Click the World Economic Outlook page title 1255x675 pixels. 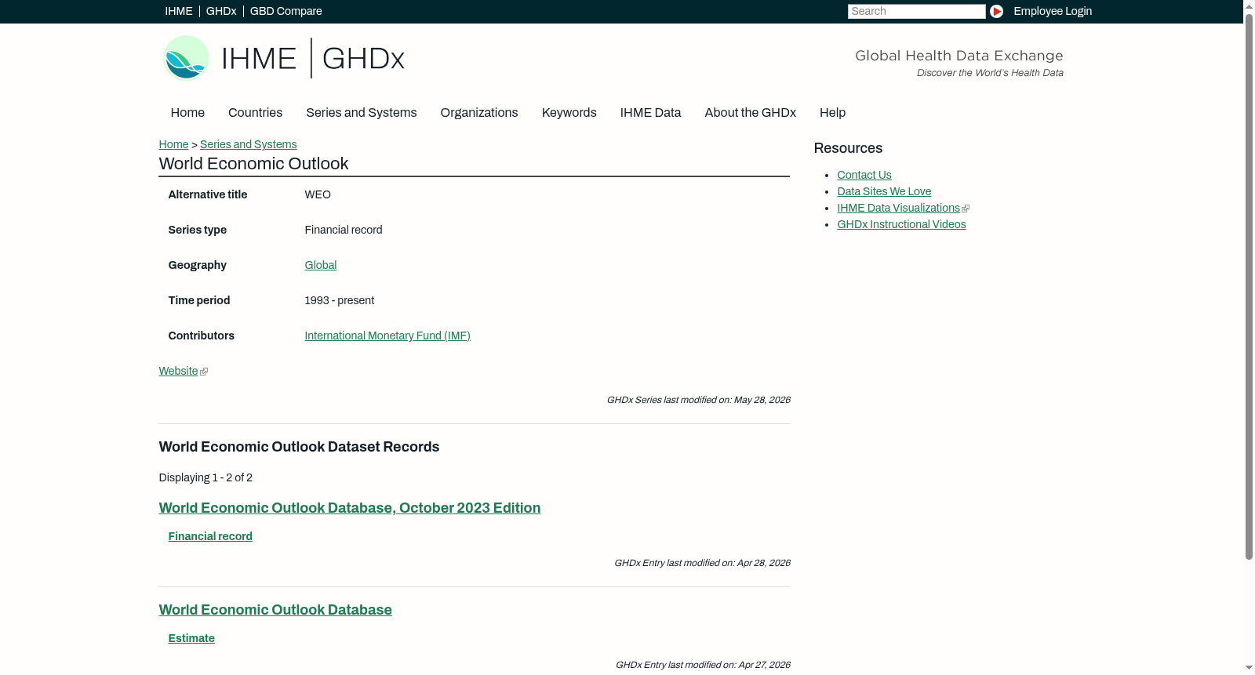click(253, 164)
